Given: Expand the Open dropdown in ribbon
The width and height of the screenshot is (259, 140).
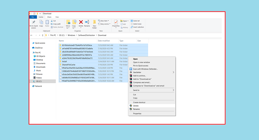Looking at the screenshot, I should pos(124,21).
